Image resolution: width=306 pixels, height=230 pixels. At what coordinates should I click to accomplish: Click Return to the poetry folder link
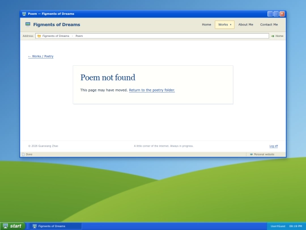tap(152, 90)
